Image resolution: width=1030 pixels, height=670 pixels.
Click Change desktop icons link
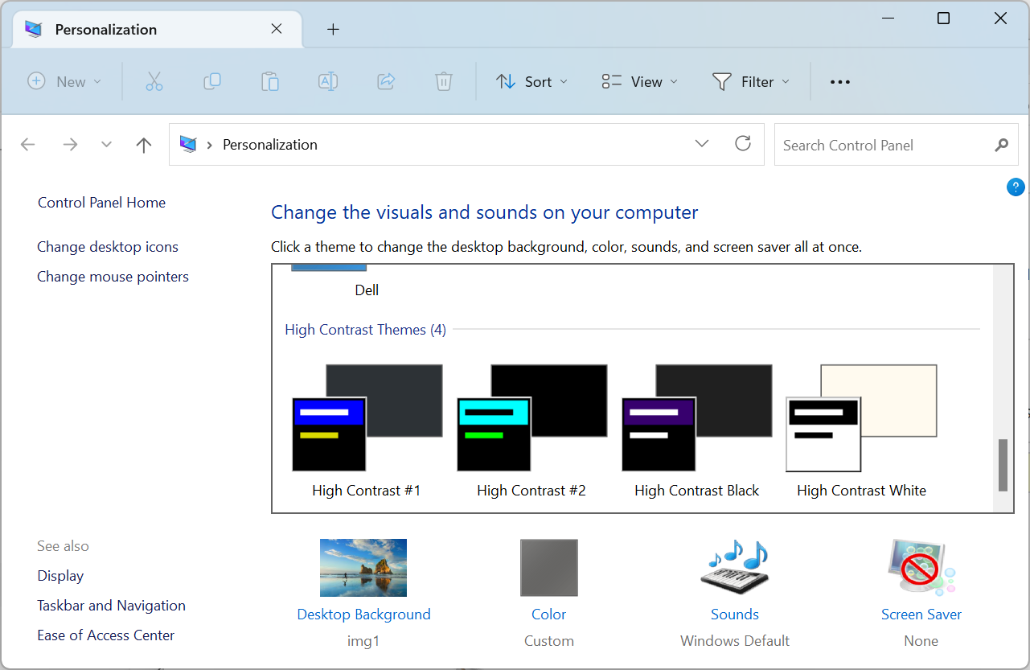pos(108,247)
